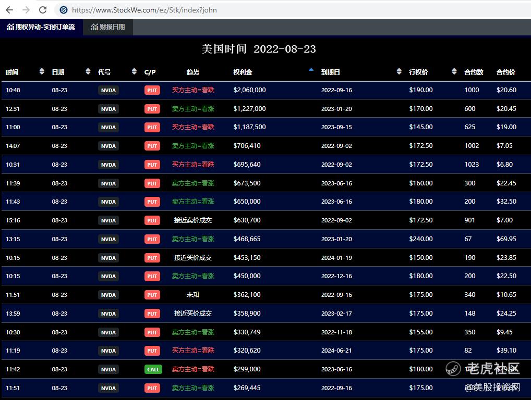View site info via the StockWe favicon
The width and height of the screenshot is (531, 400).
coord(63,10)
